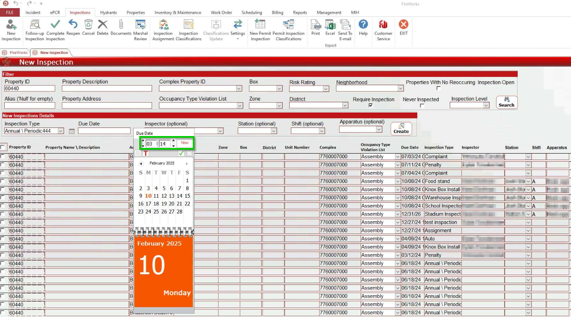Viewport: 571px width, 317px height.
Task: Open the calendar icon beside Due Date
Action: [x=72, y=131]
